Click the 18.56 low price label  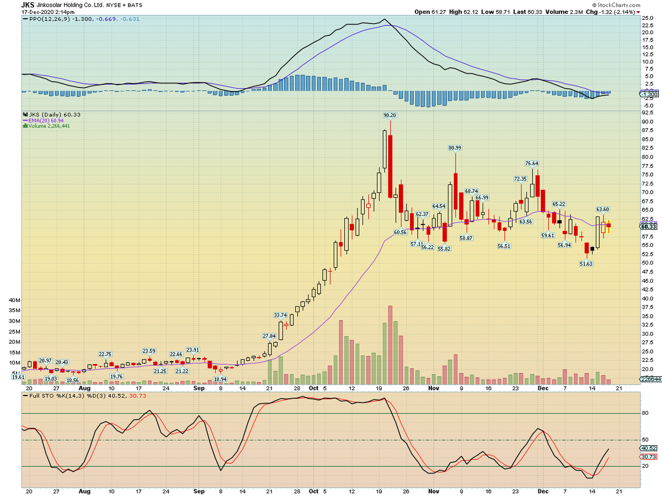tap(72, 381)
